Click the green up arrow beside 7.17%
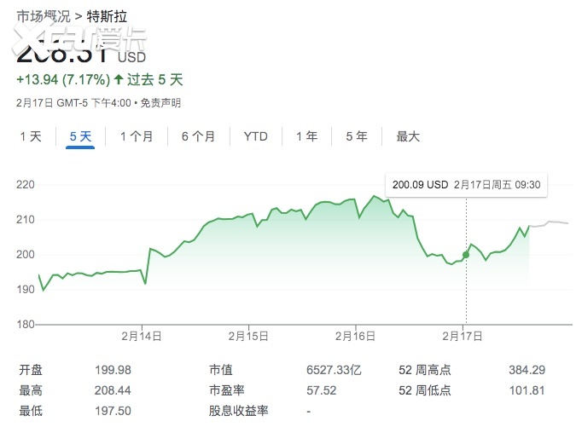 click(x=119, y=80)
